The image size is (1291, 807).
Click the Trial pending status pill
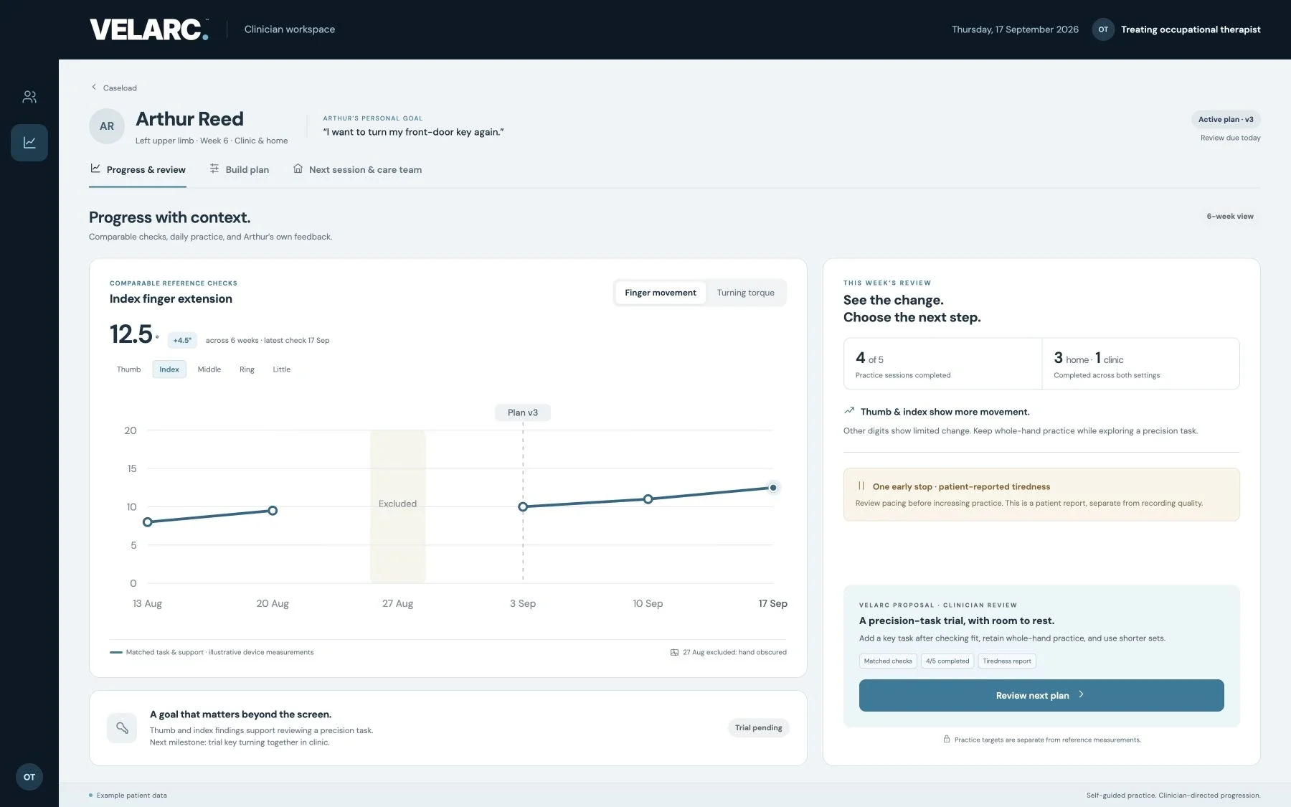(x=759, y=727)
